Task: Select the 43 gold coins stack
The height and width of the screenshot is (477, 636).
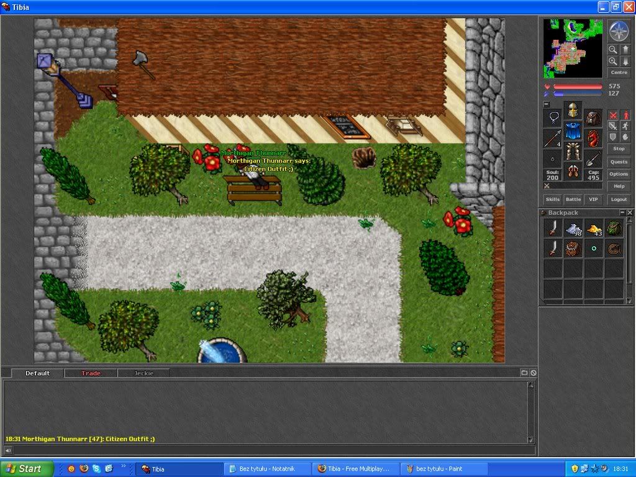Action: click(x=594, y=228)
